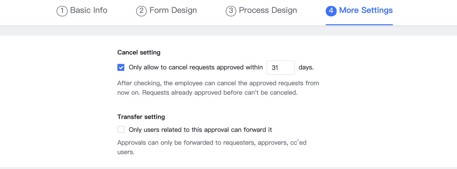The width and height of the screenshot is (457, 169).
Task: Click the blue circled number 4 icon
Action: (x=331, y=11)
